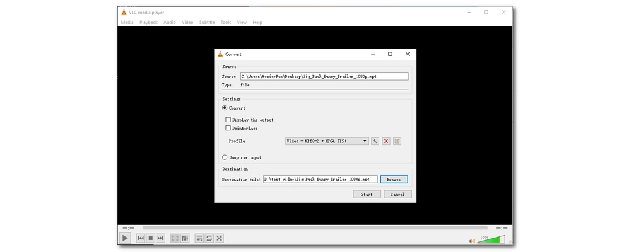Select the Dump raw input option

(225, 157)
